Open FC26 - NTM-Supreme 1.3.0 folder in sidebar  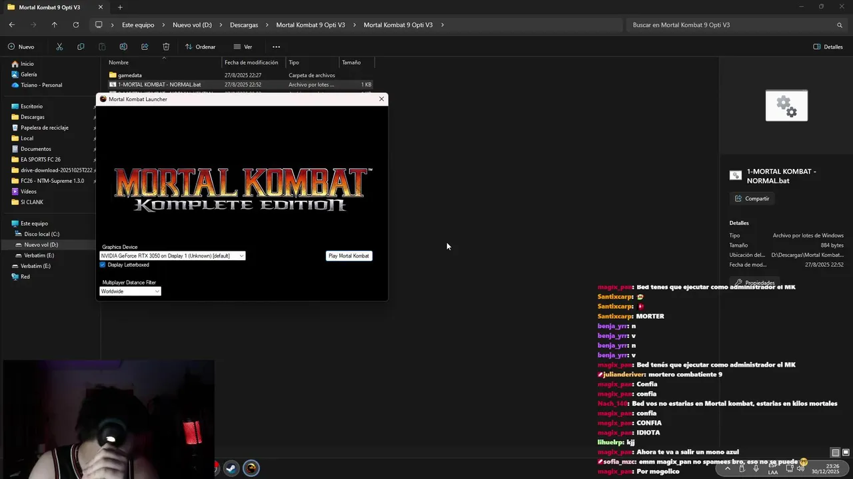pos(52,181)
